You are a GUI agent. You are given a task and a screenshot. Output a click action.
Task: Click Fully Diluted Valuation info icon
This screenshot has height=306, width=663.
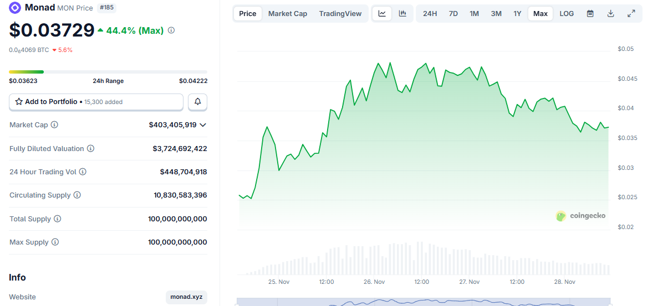90,148
